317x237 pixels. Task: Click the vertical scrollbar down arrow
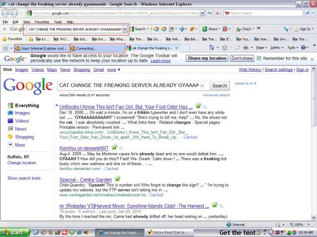pyautogui.click(x=313, y=217)
